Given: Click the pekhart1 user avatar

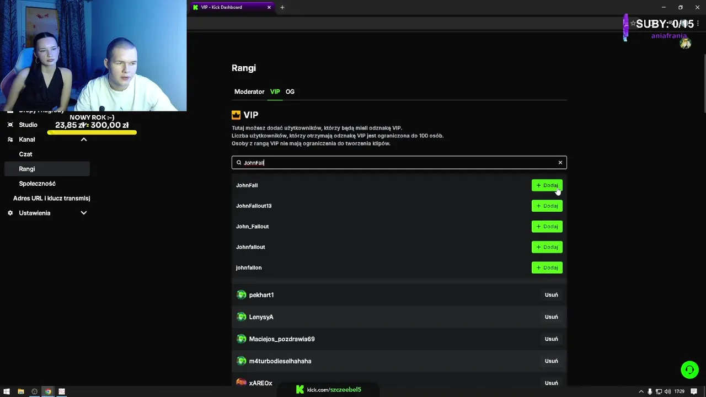Looking at the screenshot, I should coord(241,295).
